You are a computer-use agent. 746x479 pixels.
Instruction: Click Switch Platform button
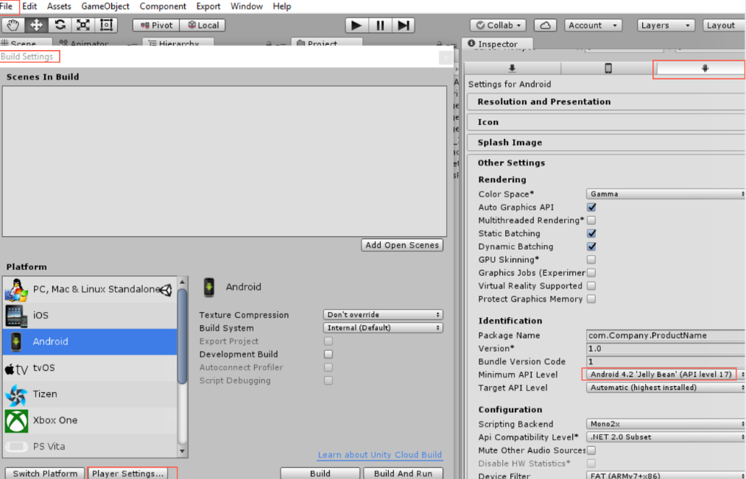click(45, 474)
